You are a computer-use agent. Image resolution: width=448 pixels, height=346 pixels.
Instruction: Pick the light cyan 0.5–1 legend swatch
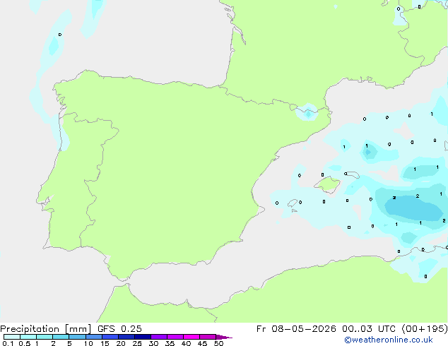tap(28, 337)
